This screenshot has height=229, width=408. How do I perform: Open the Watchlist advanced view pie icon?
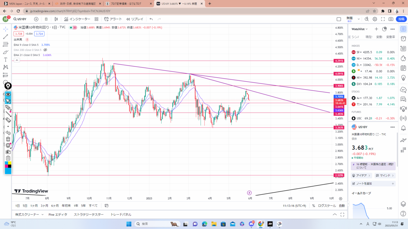tap(385, 29)
